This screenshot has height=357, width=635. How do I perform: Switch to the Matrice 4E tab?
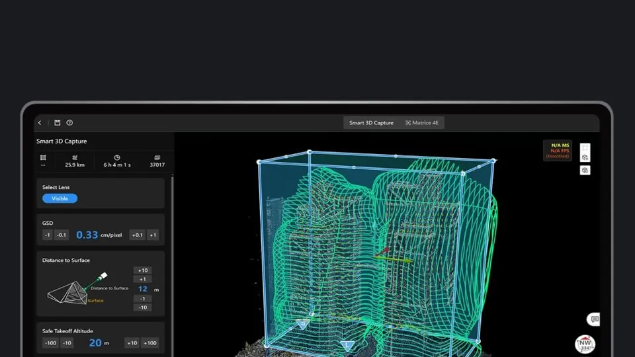click(x=421, y=123)
